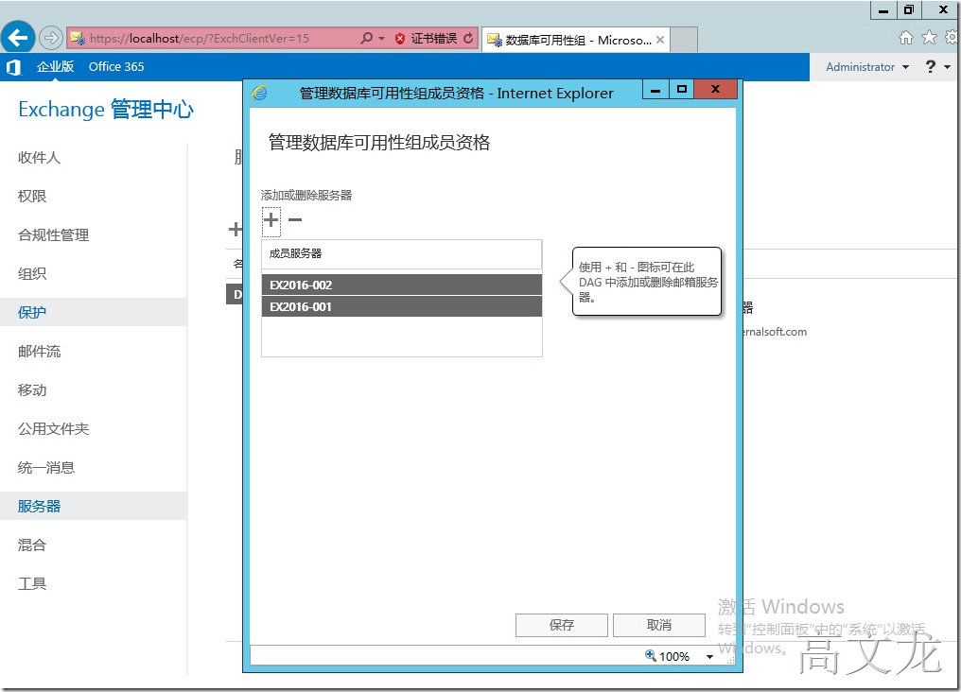Click the Favorites star icon
Screen dimensions: 961x692
tap(929, 38)
